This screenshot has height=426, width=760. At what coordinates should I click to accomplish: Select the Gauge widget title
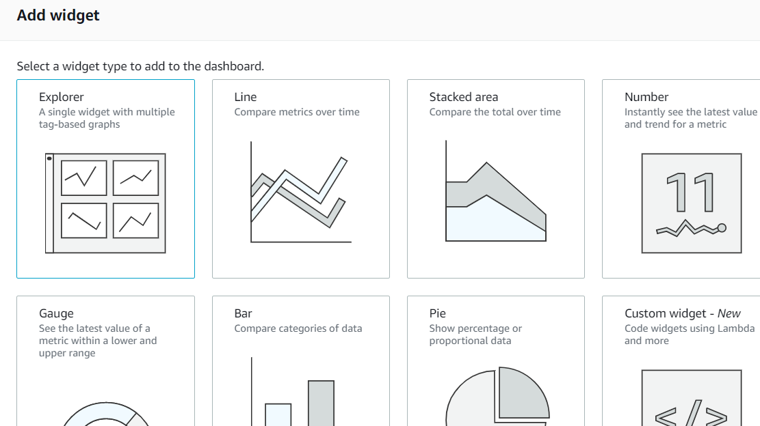pyautogui.click(x=56, y=313)
